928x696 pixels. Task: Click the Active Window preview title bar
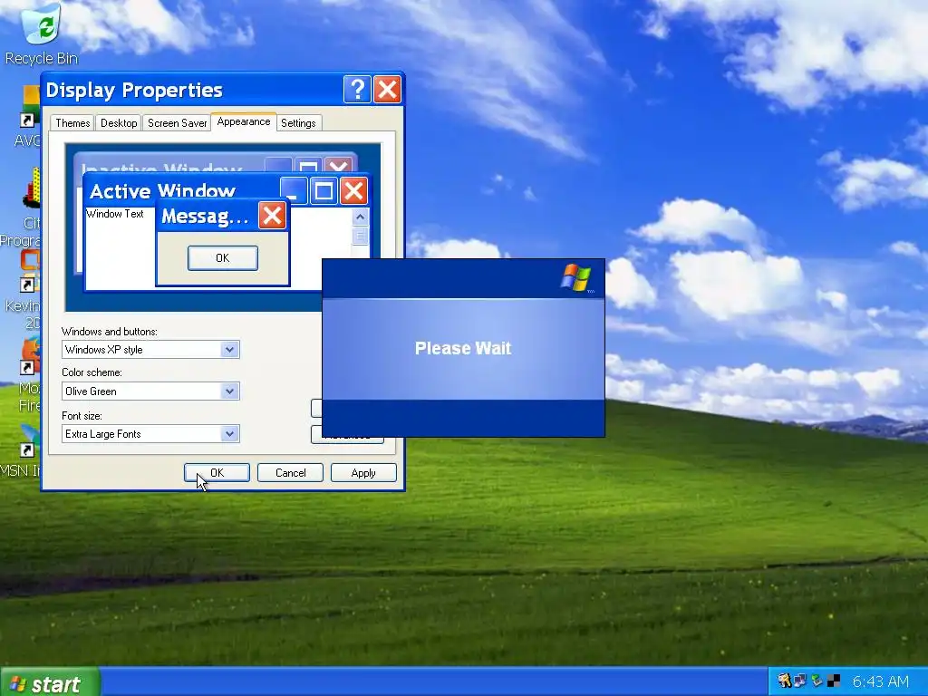click(183, 190)
